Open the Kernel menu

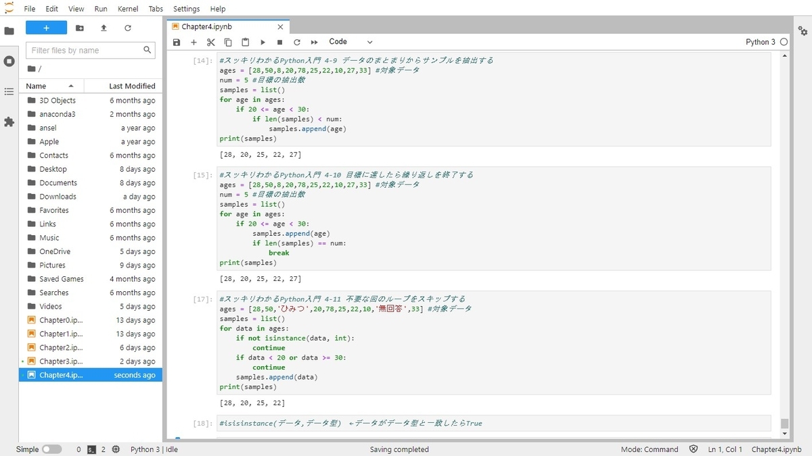128,9
